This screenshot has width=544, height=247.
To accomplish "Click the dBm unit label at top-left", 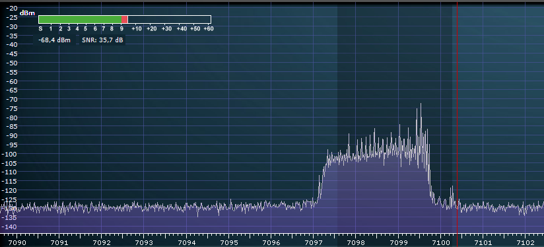I will click(x=27, y=13).
